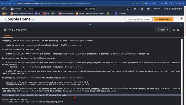Open Red Hat OpenShift Service on AWS shortcut
The height and width of the screenshot is (105, 186).
tap(90, 13)
